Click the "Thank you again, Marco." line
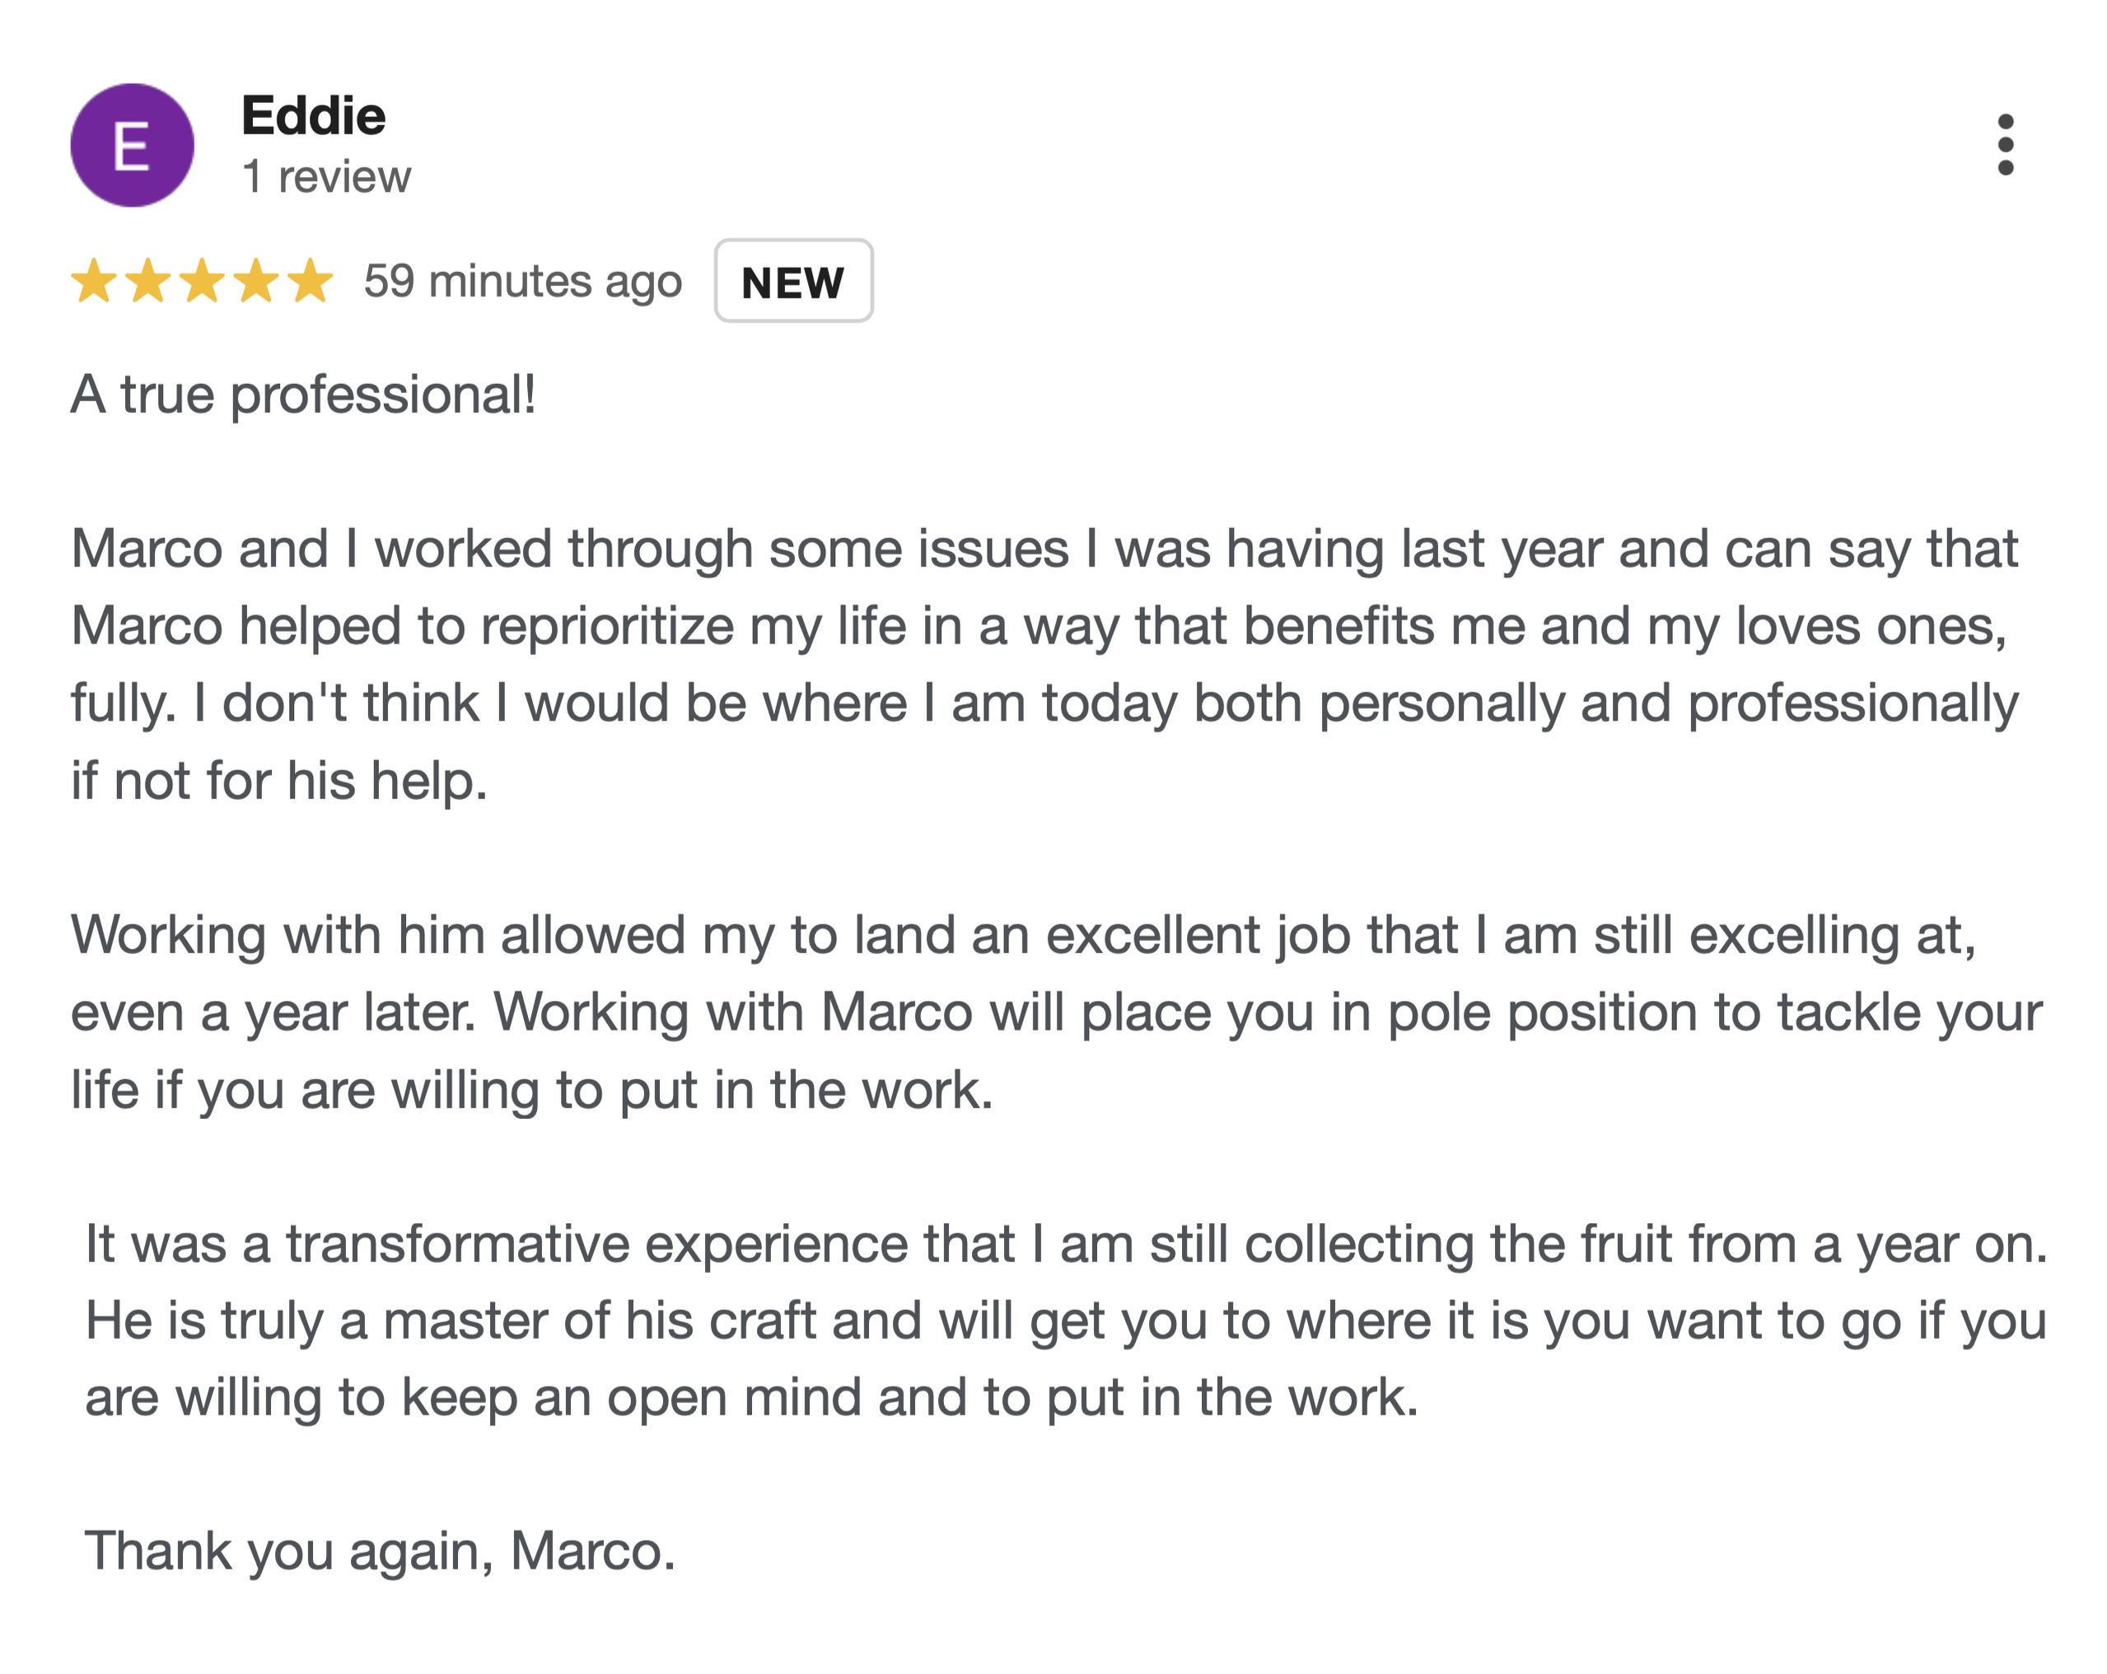This screenshot has height=1674, width=2107. (381, 1552)
